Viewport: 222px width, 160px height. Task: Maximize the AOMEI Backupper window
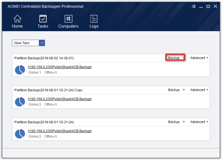pos(208,6)
